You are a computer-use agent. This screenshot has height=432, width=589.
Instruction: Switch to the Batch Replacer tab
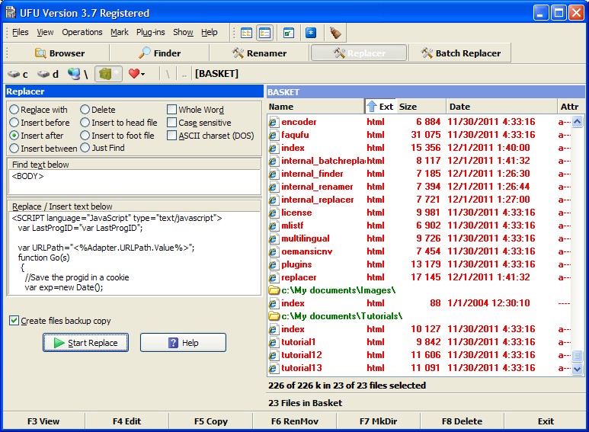(x=460, y=53)
